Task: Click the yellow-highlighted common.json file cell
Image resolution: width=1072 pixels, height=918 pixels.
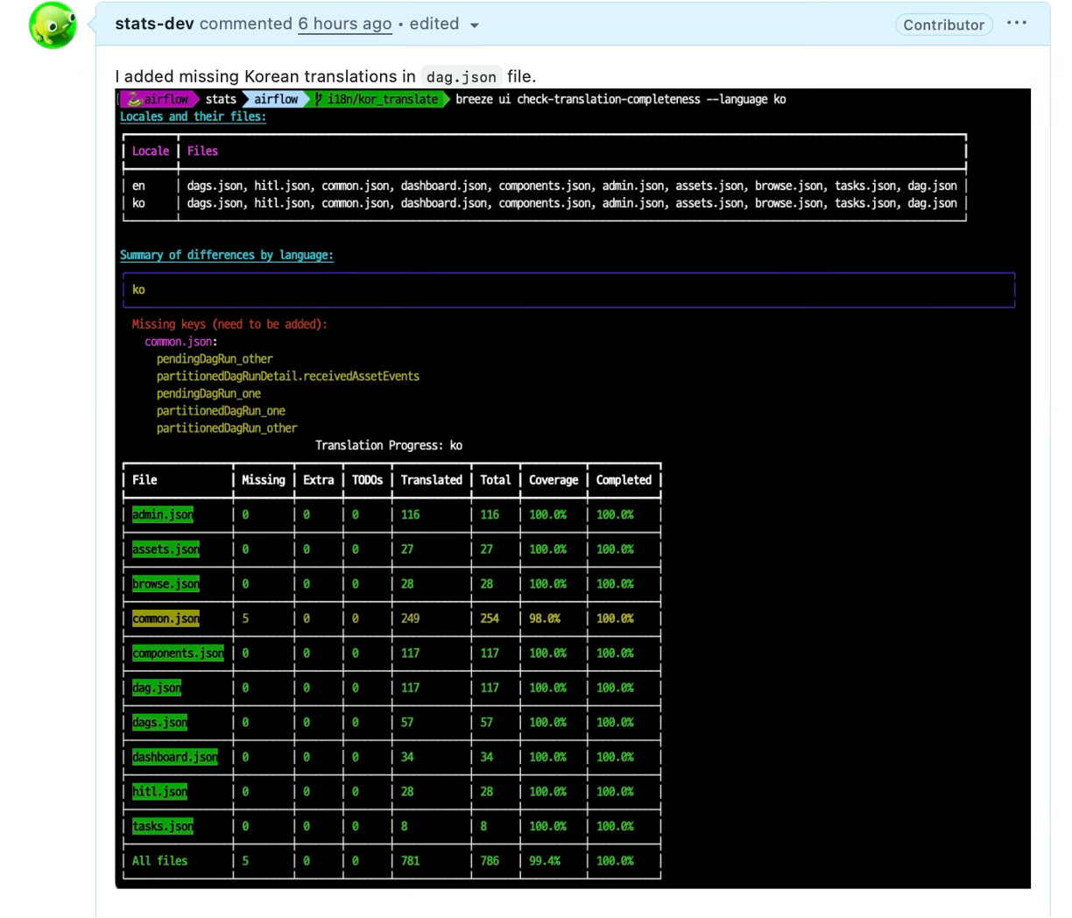Action: pyautogui.click(x=166, y=618)
